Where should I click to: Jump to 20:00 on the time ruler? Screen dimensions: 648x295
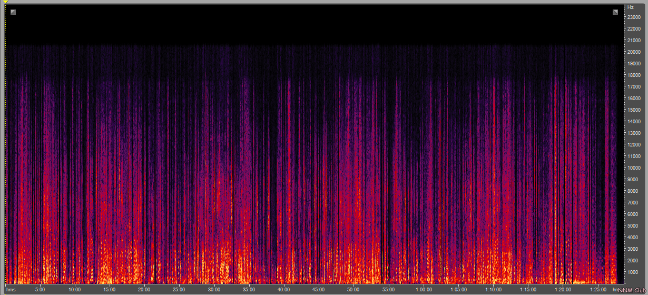coord(144,290)
